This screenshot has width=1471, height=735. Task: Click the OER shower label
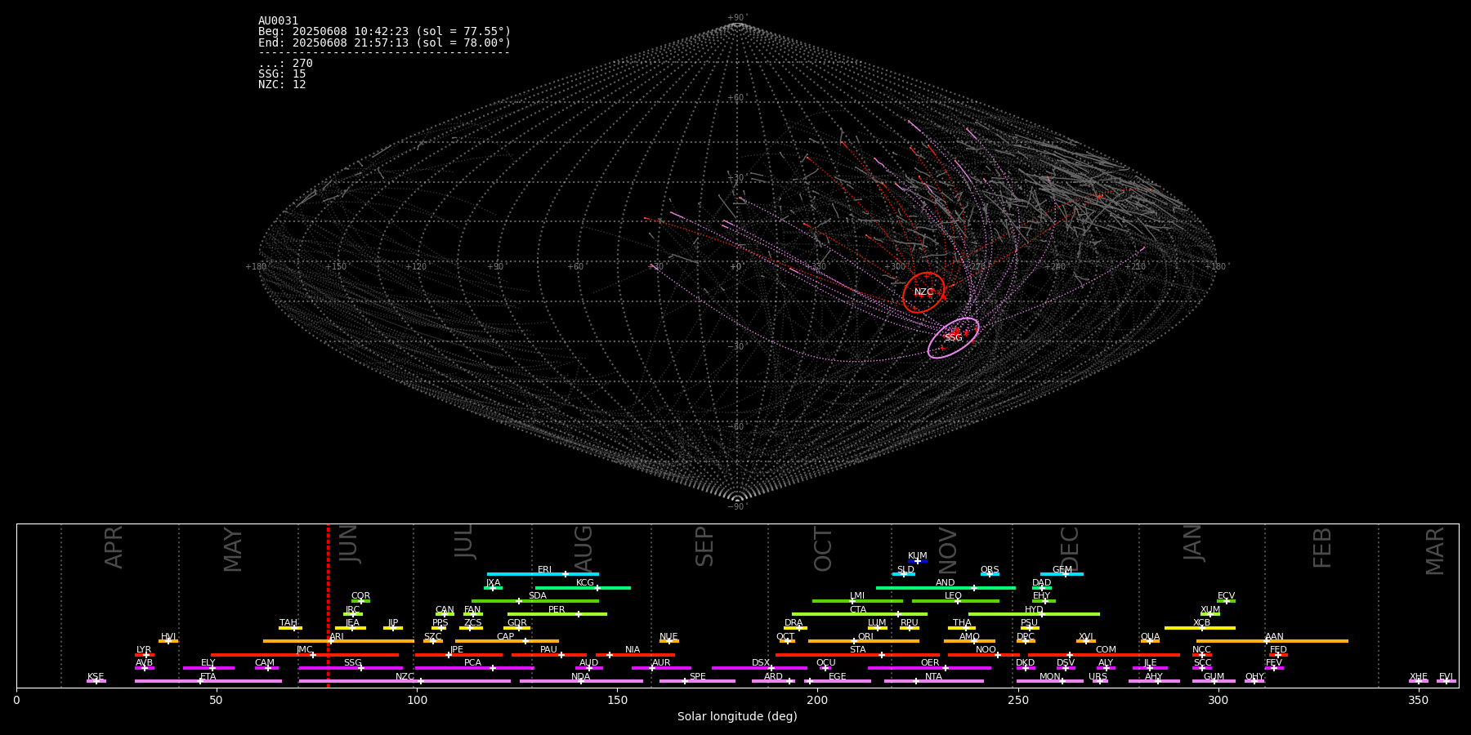(930, 663)
